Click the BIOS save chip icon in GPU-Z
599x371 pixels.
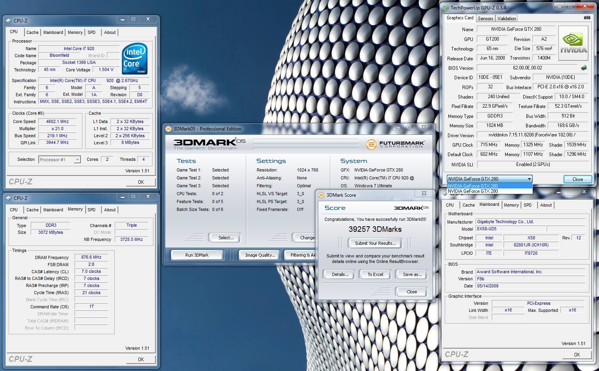coord(584,68)
